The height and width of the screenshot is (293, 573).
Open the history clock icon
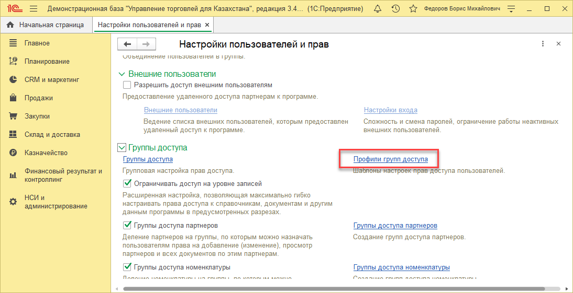click(x=396, y=9)
